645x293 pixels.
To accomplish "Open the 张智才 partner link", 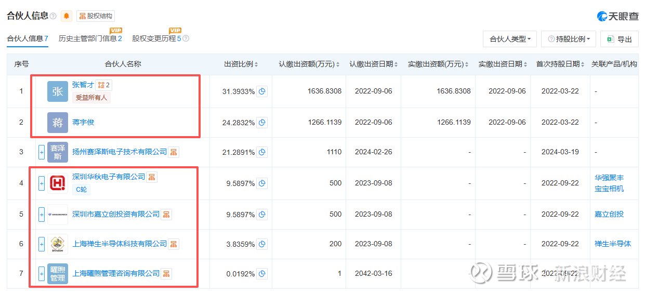I will [83, 85].
